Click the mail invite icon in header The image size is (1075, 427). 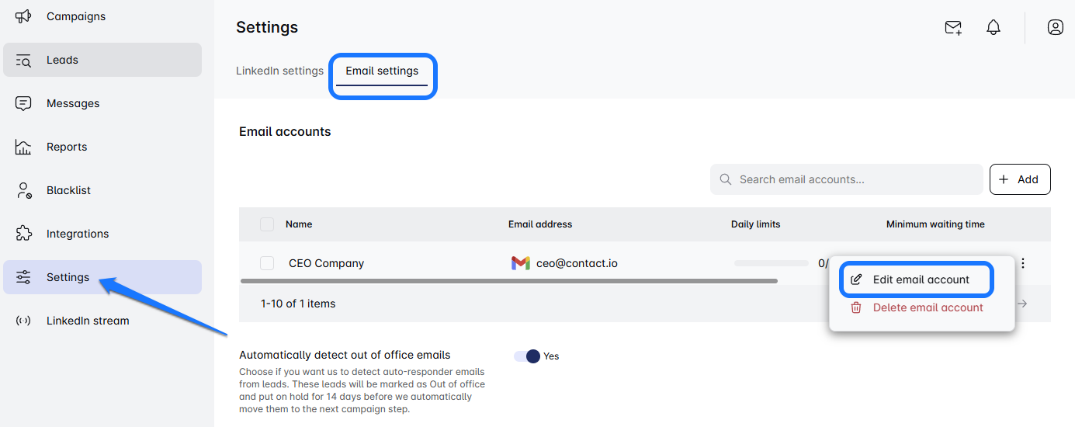pyautogui.click(x=953, y=27)
